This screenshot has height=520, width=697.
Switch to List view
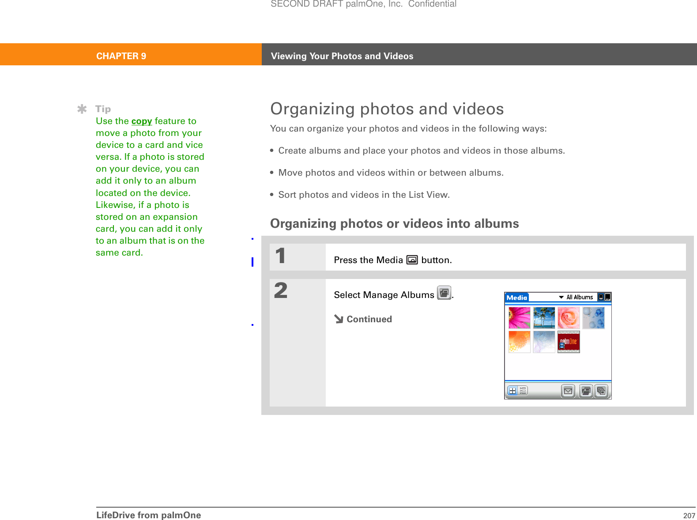click(x=523, y=391)
